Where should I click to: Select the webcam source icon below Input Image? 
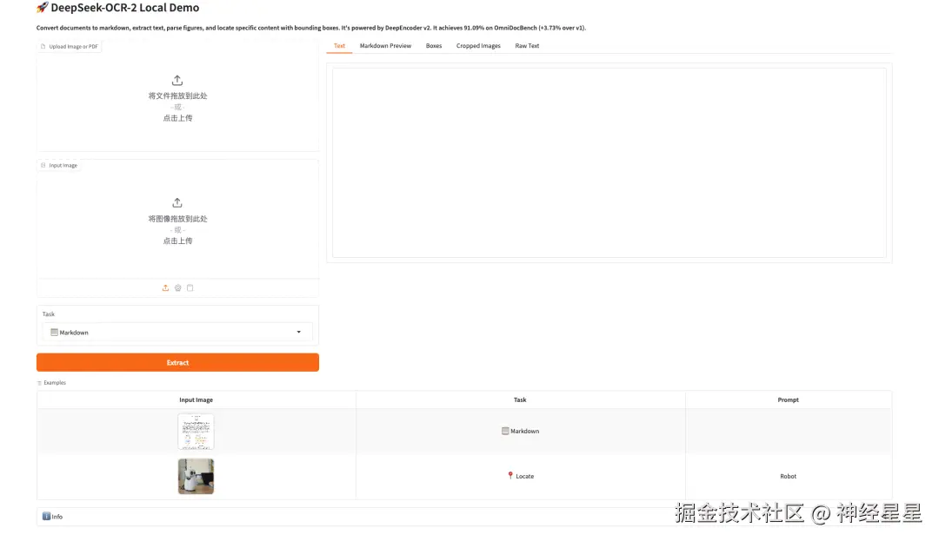(x=178, y=288)
